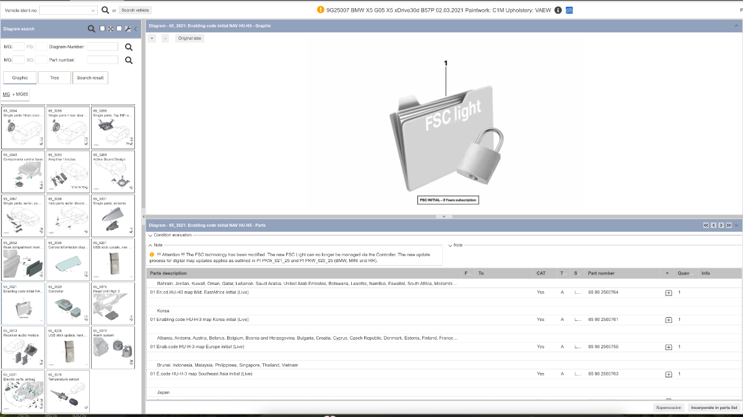Go to the previous diagram arrow
The image size is (743, 417).
(714, 226)
